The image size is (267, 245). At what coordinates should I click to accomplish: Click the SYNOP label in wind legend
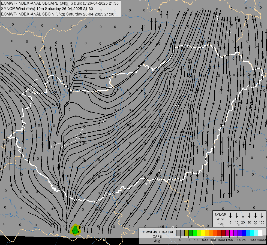[x=220, y=215]
